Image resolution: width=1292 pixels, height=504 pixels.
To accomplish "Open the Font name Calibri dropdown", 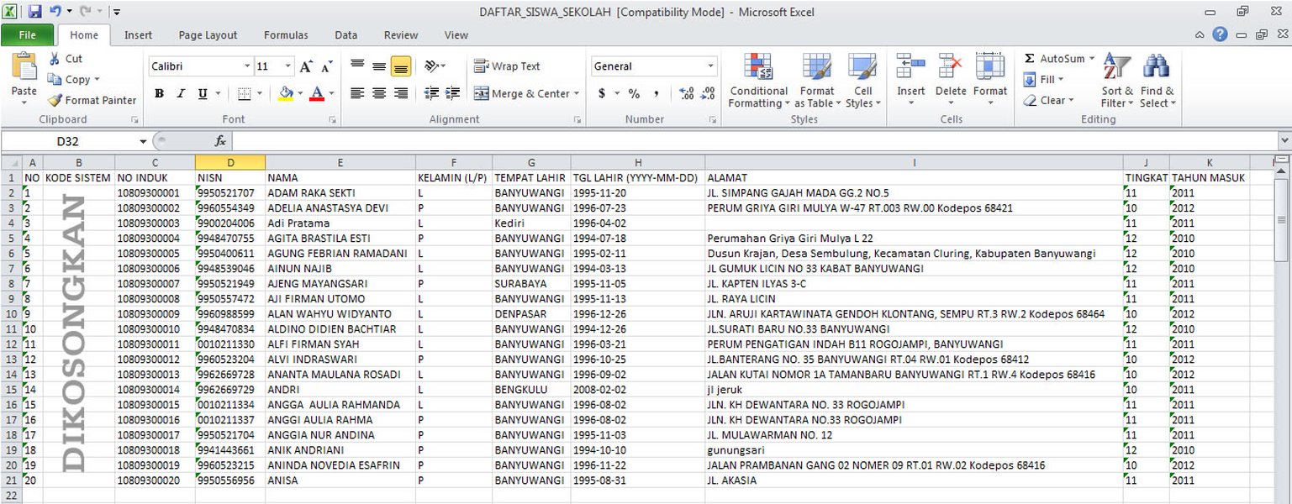I will 247,66.
